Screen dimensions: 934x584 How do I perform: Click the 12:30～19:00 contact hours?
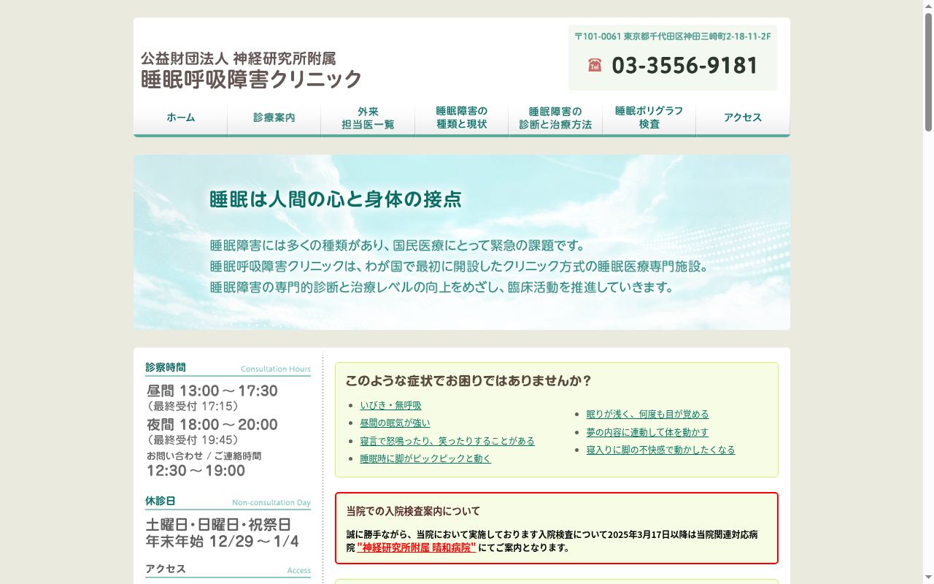point(196,471)
